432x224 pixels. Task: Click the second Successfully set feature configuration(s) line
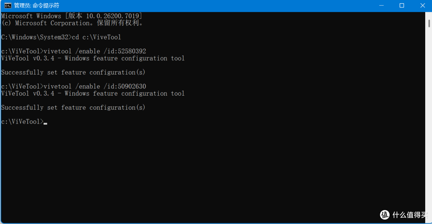point(73,107)
